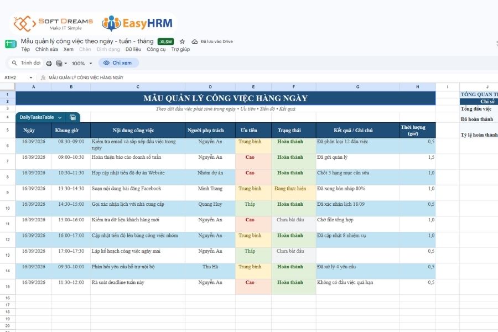
Task: Select row 16 header
Action: [x=8, y=298]
